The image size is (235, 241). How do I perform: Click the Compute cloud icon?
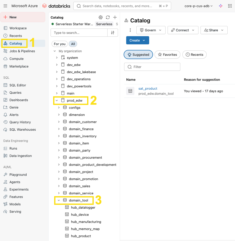(5, 59)
